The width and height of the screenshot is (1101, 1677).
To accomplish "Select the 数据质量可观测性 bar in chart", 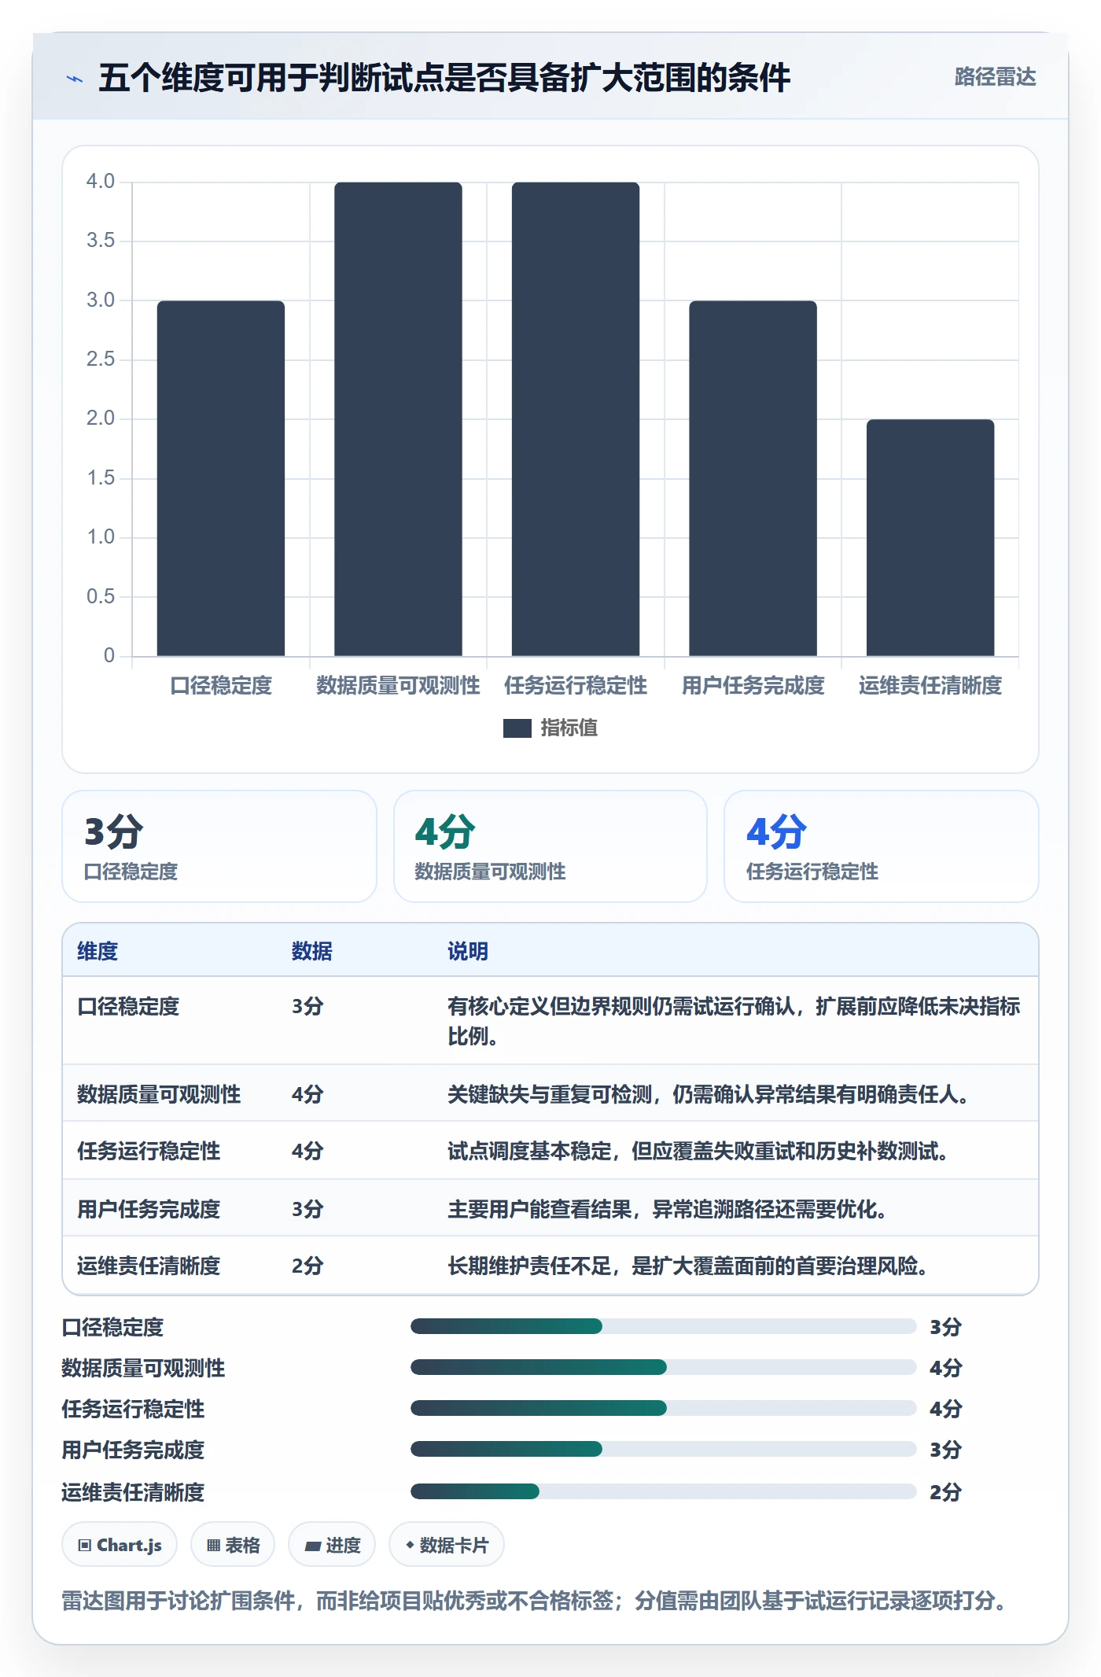I will pos(398,418).
